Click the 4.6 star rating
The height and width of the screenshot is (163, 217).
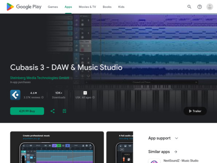[x=34, y=93]
